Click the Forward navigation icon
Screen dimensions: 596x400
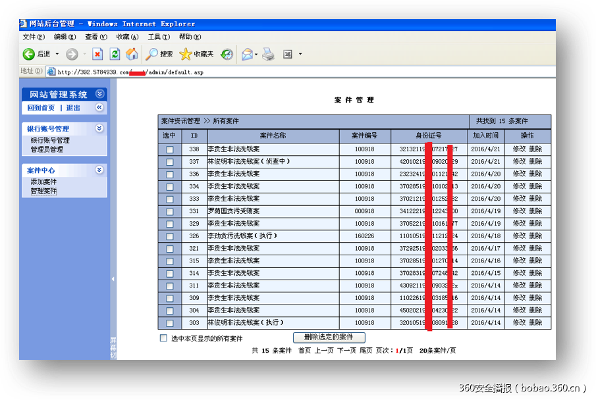[x=72, y=54]
